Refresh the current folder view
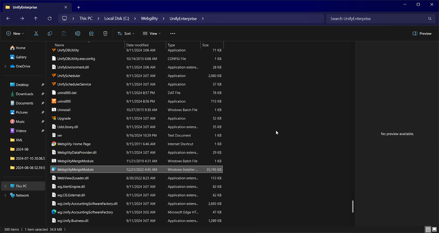 pos(50,18)
